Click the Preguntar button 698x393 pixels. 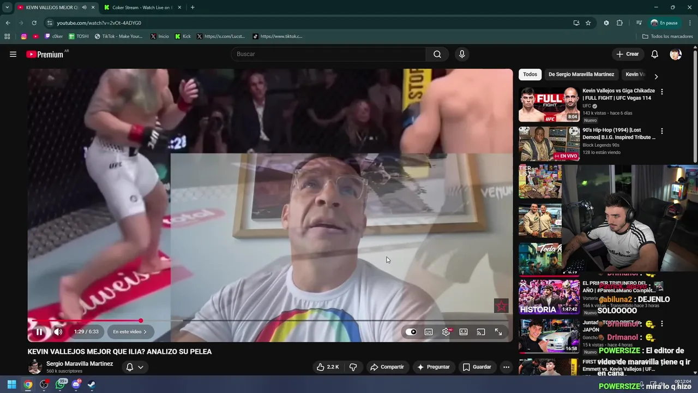433,367
